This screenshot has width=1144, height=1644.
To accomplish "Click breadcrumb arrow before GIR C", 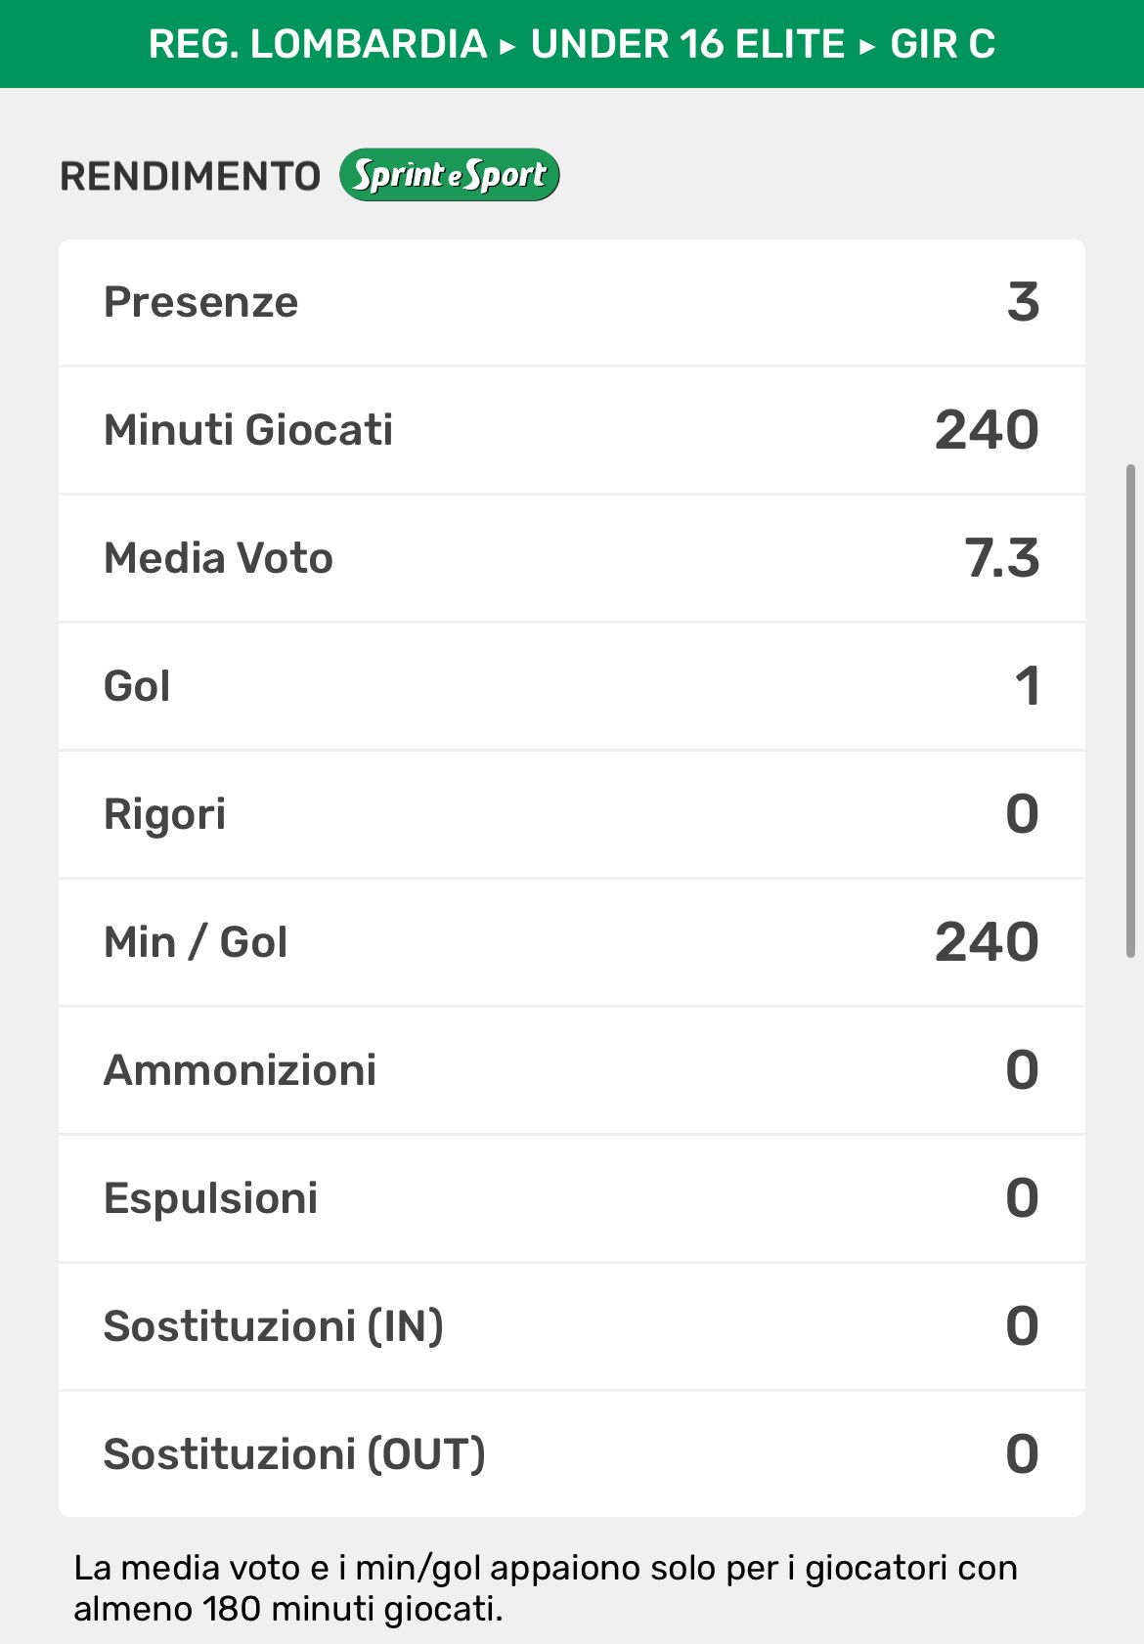I will 867,46.
